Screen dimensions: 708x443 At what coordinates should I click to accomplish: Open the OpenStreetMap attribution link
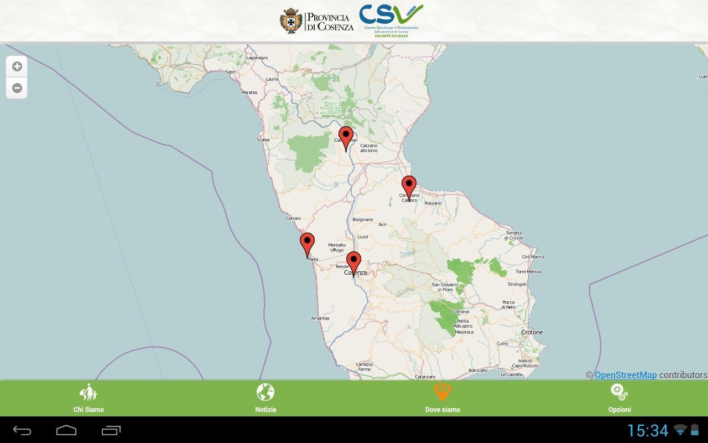[626, 375]
